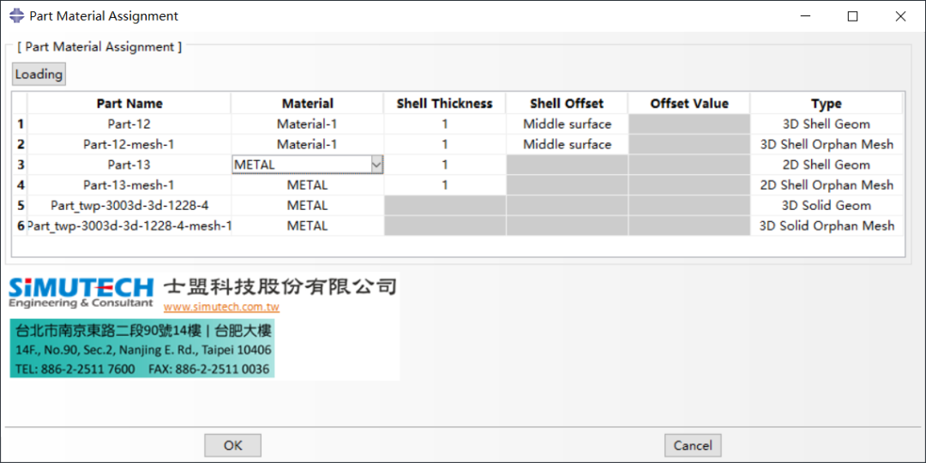Click the Part-13-mesh-1 name cell
The width and height of the screenshot is (926, 463).
[x=129, y=185]
